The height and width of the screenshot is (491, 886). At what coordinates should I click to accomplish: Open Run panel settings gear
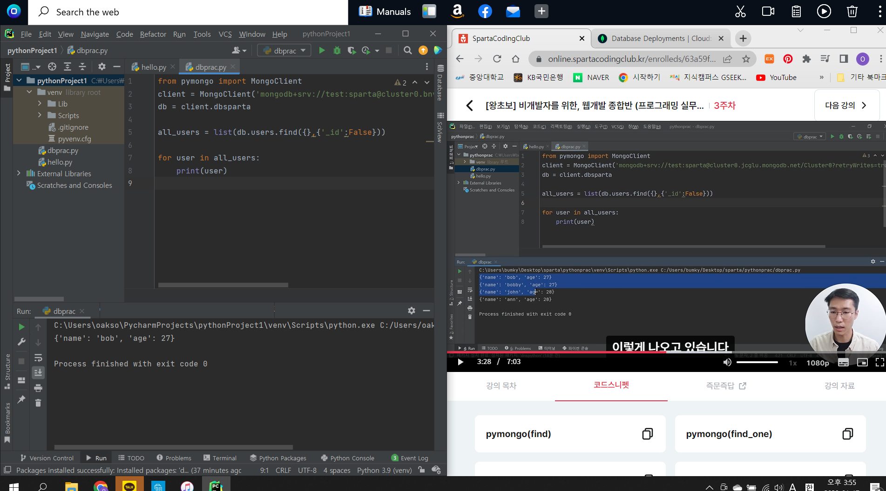[412, 311]
